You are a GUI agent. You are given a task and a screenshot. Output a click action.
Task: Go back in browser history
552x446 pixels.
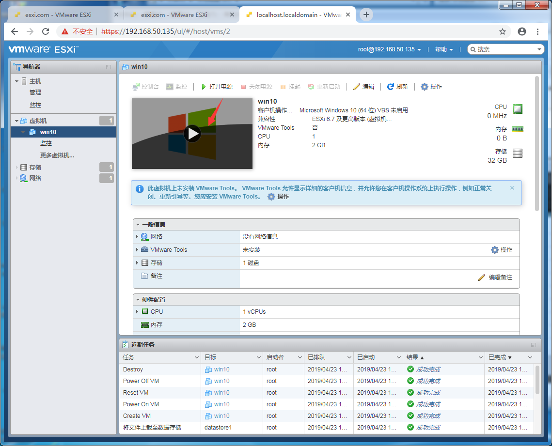tap(15, 31)
